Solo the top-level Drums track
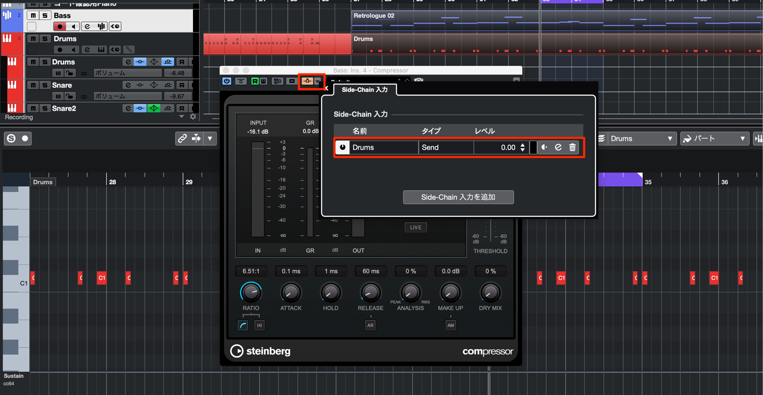 (45, 39)
